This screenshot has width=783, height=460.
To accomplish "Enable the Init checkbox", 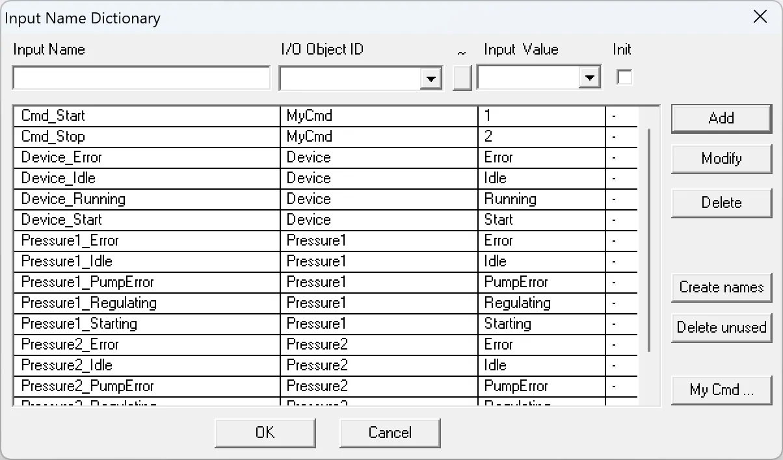I will pos(624,77).
